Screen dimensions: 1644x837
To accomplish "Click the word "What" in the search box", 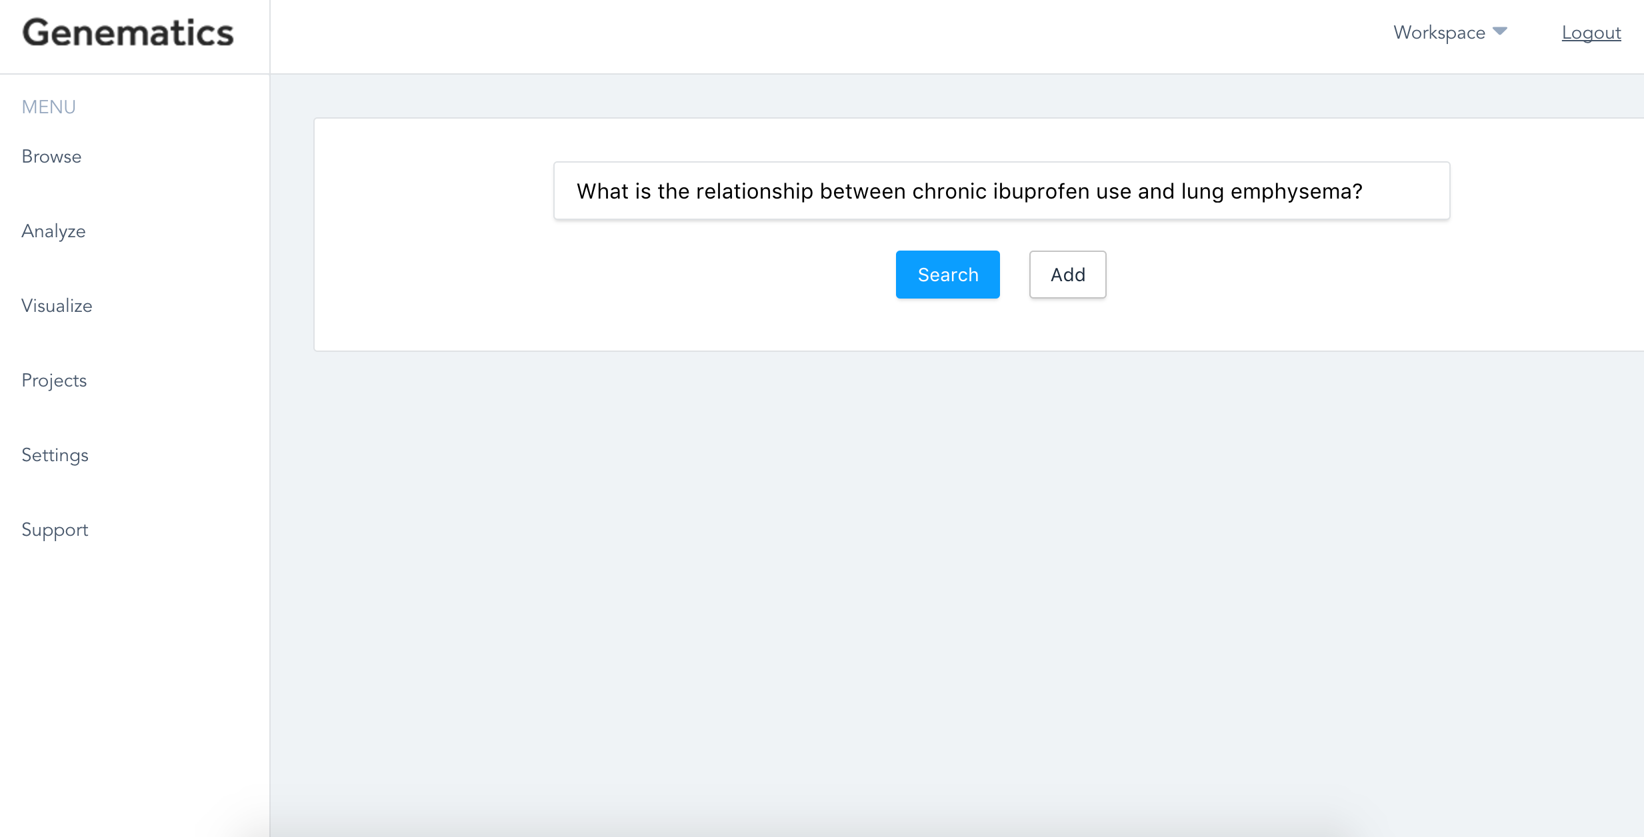I will (x=602, y=192).
